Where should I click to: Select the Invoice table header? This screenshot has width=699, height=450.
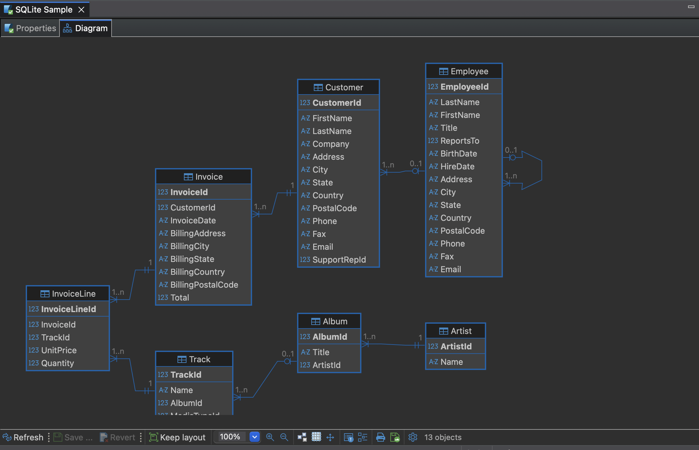tap(203, 177)
